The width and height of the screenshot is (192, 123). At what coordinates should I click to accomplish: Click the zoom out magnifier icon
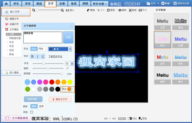tap(34, 10)
